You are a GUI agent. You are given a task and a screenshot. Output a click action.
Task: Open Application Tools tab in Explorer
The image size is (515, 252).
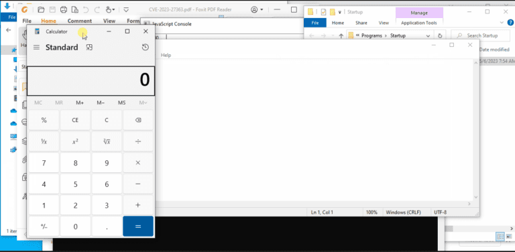pyautogui.click(x=418, y=23)
